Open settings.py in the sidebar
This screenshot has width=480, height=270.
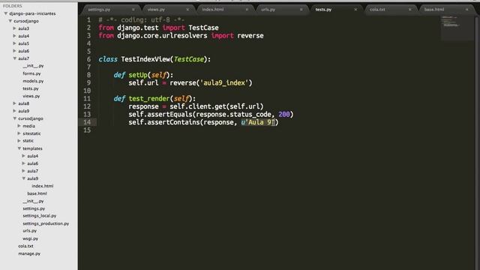[x=34, y=208]
